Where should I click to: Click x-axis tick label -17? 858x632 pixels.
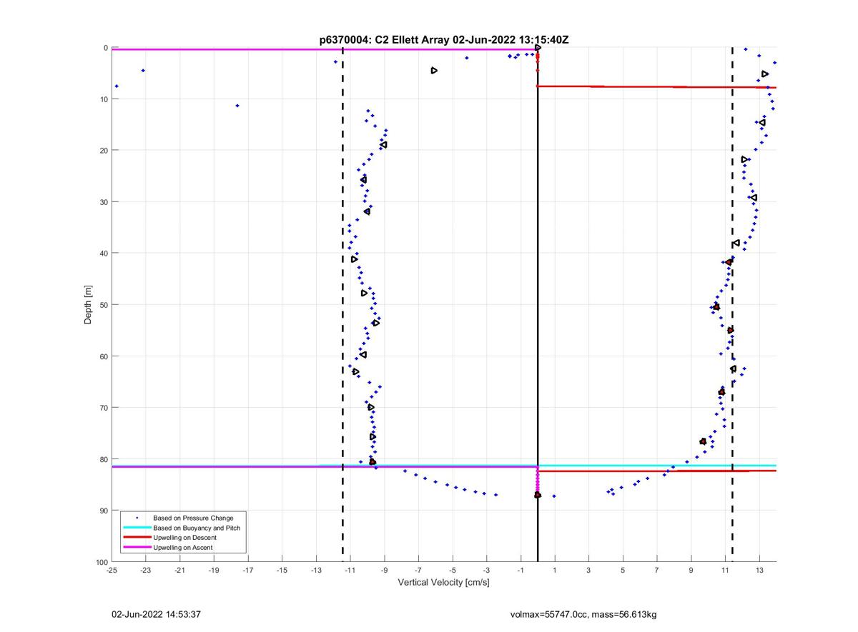tap(248, 570)
